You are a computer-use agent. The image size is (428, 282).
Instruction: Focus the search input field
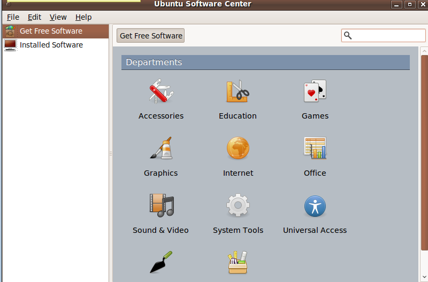(x=383, y=35)
